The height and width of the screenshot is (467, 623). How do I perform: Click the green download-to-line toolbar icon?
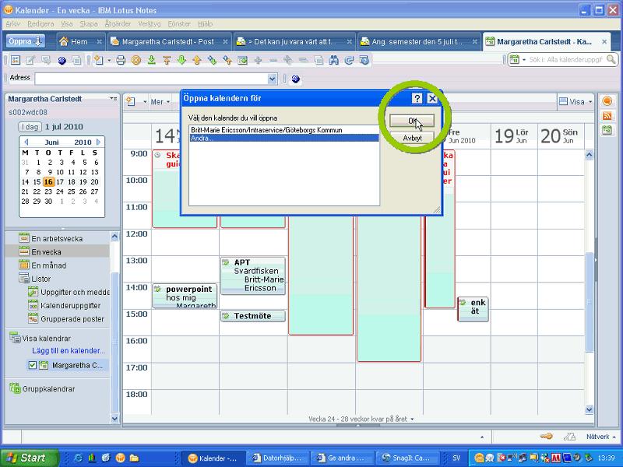click(151, 61)
